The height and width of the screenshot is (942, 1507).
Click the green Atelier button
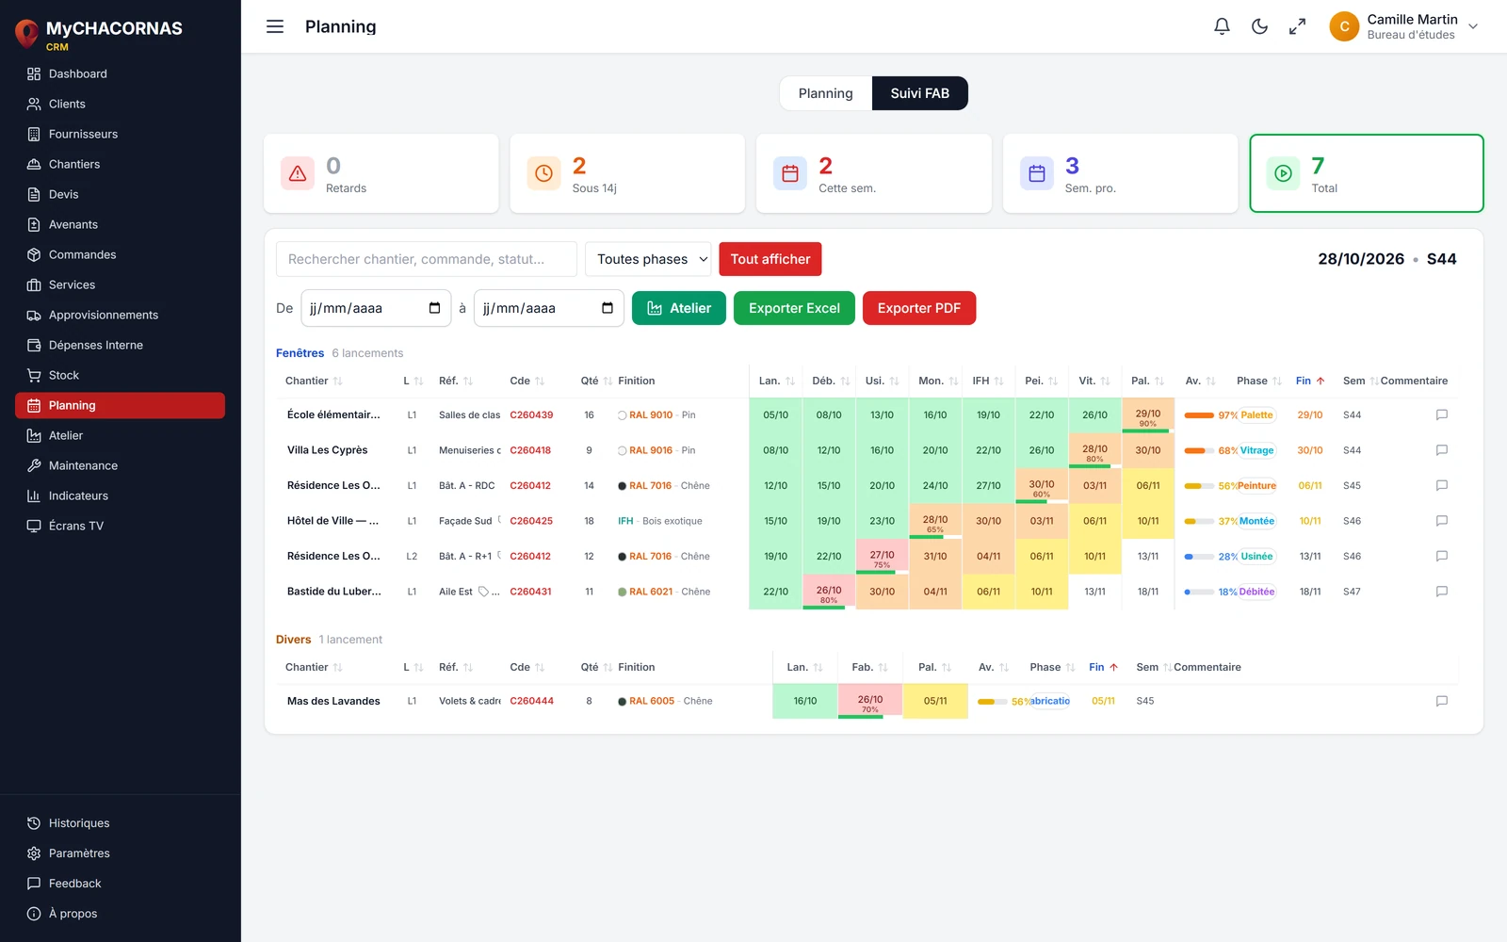tap(679, 308)
